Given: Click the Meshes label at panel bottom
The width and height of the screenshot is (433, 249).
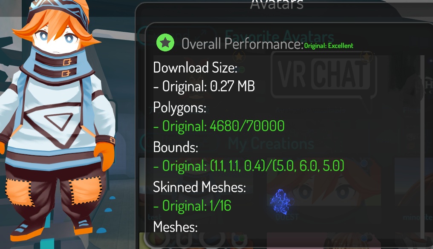Looking at the screenshot, I should click(175, 227).
